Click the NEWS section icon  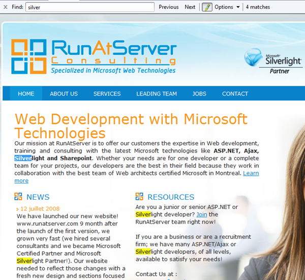[18, 196]
